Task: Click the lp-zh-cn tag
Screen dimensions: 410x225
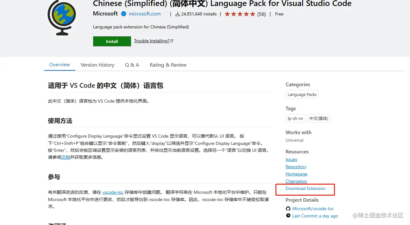Action: point(295,118)
